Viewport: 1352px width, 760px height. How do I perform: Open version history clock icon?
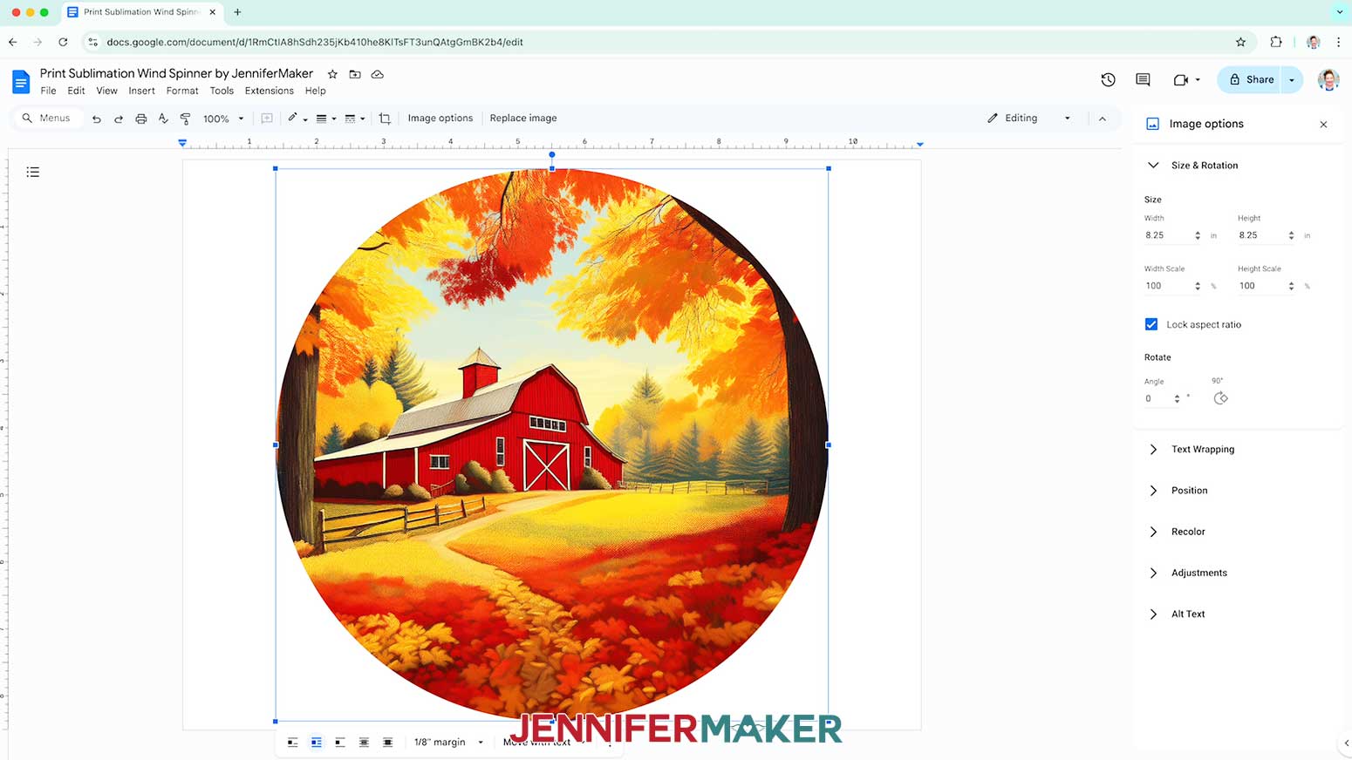(x=1108, y=79)
